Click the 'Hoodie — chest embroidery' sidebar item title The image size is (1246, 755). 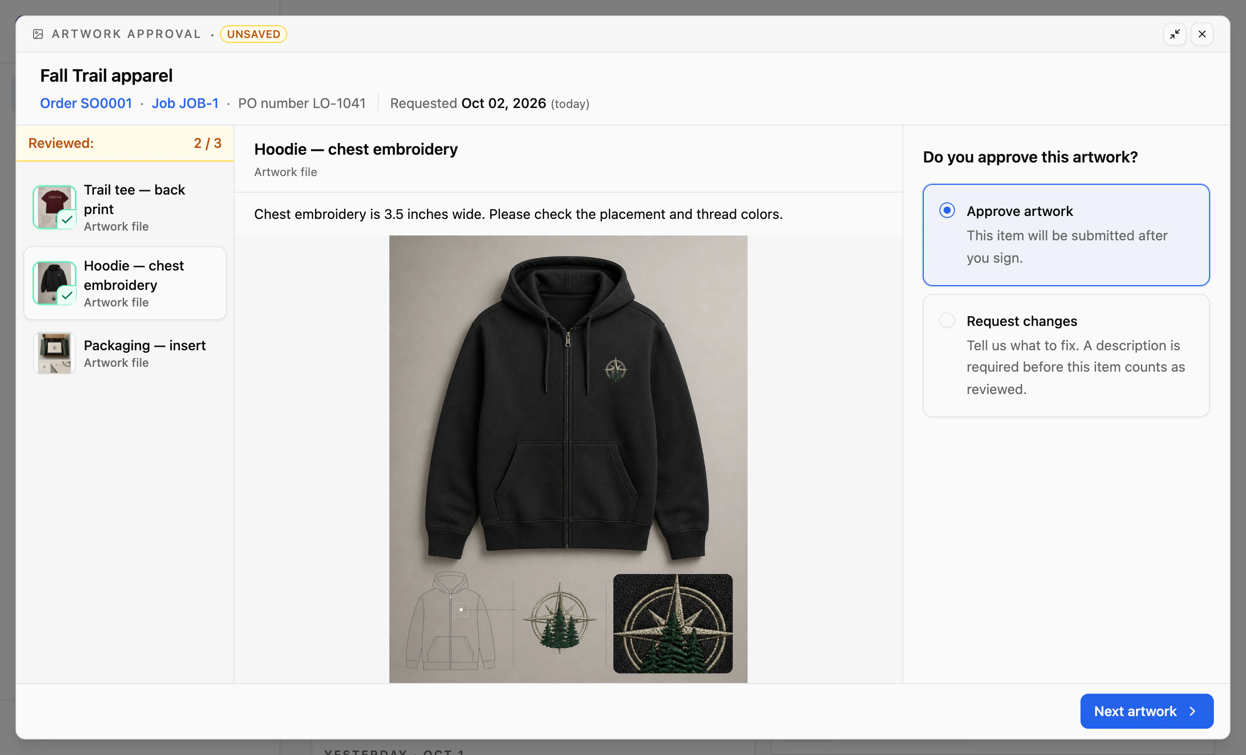[x=133, y=275]
